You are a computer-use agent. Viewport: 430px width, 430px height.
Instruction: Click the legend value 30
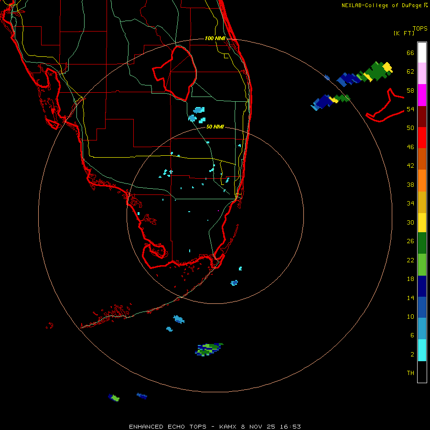coord(410,222)
